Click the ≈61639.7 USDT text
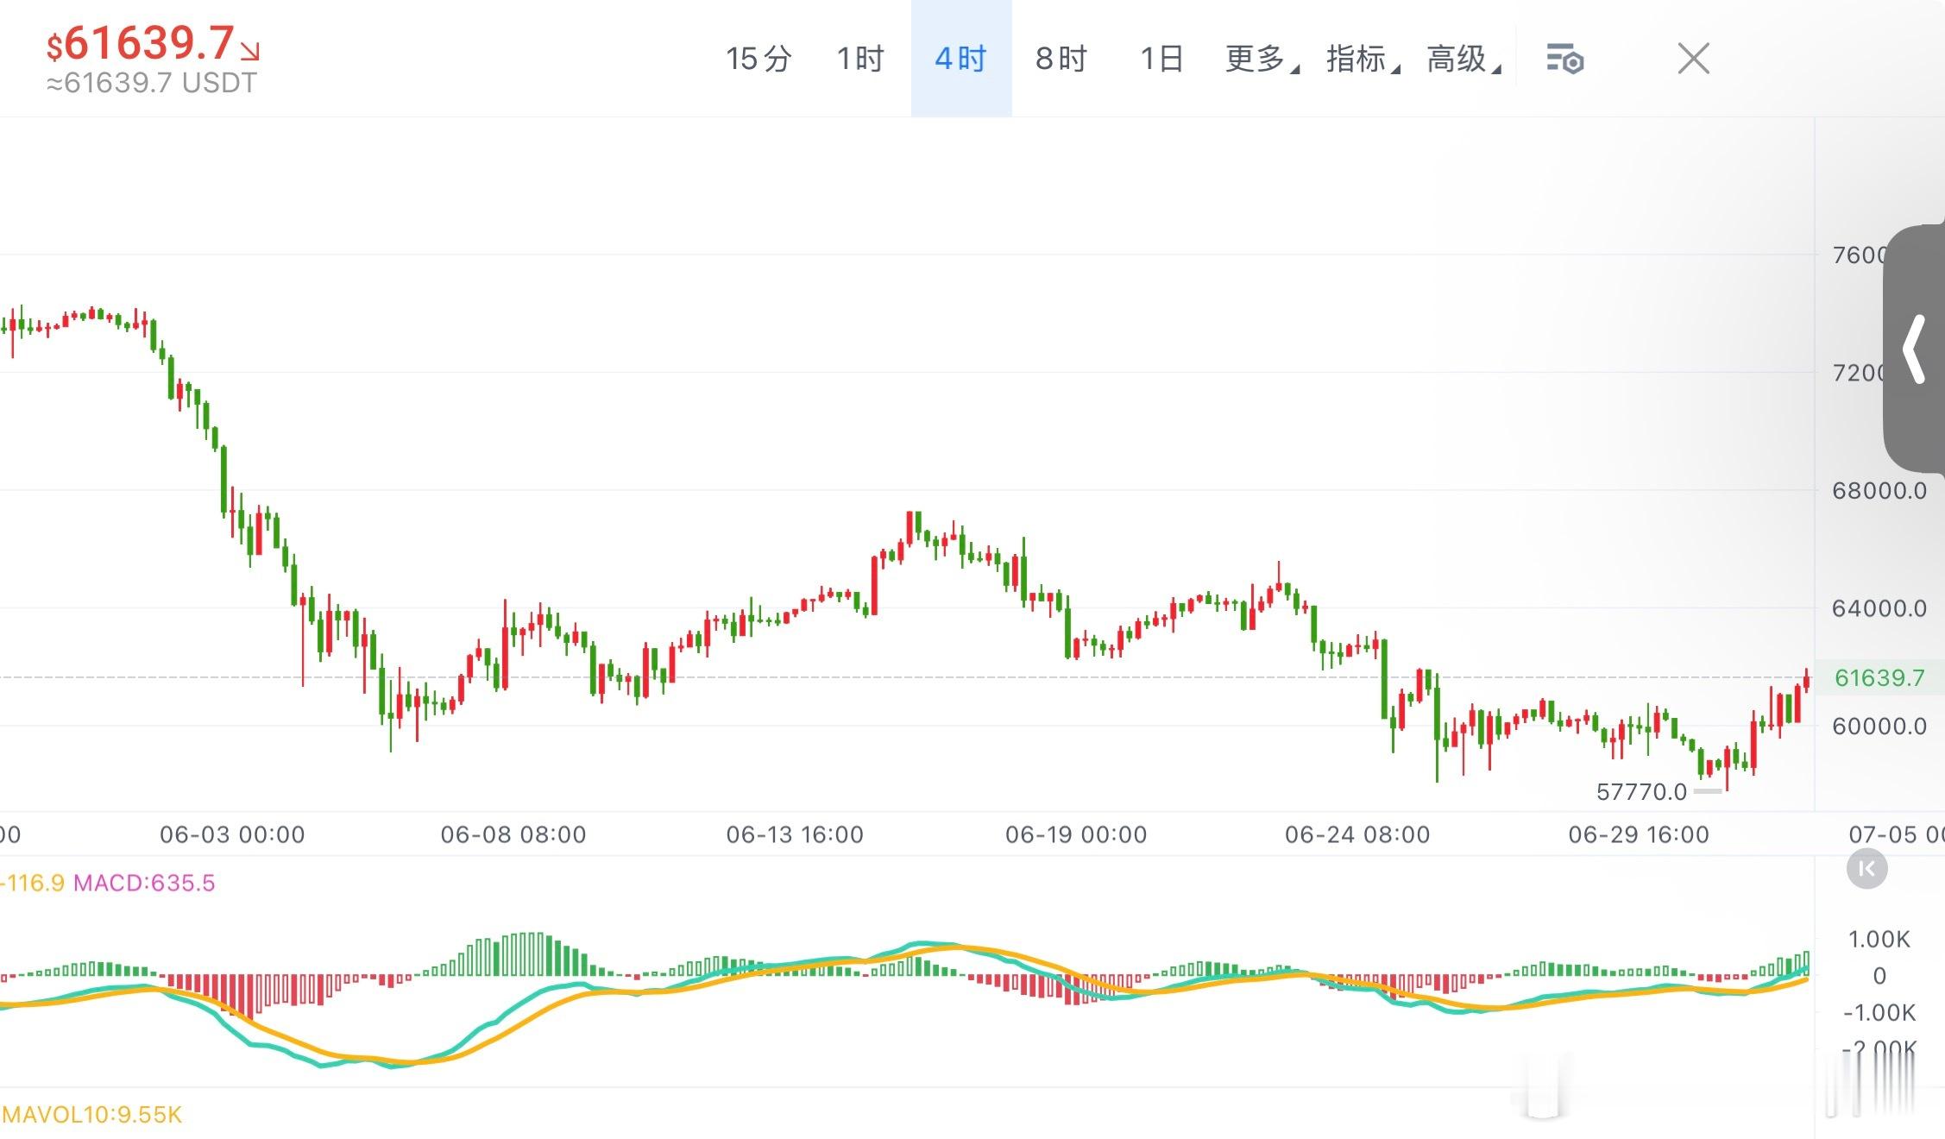Screen dimensions: 1945x1139 [x=152, y=83]
